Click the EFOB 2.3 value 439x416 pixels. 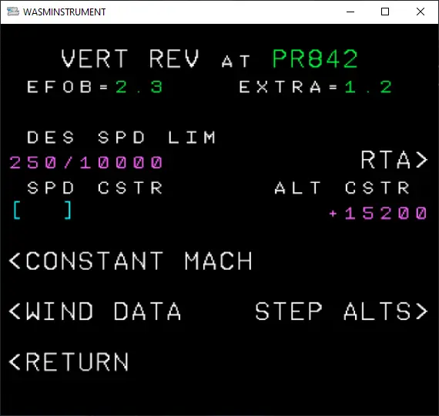point(139,87)
